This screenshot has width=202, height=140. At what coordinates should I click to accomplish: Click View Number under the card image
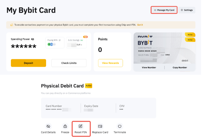point(149,67)
